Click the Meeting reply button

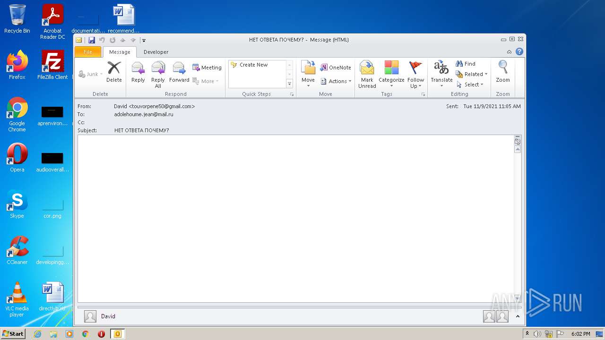click(x=207, y=68)
